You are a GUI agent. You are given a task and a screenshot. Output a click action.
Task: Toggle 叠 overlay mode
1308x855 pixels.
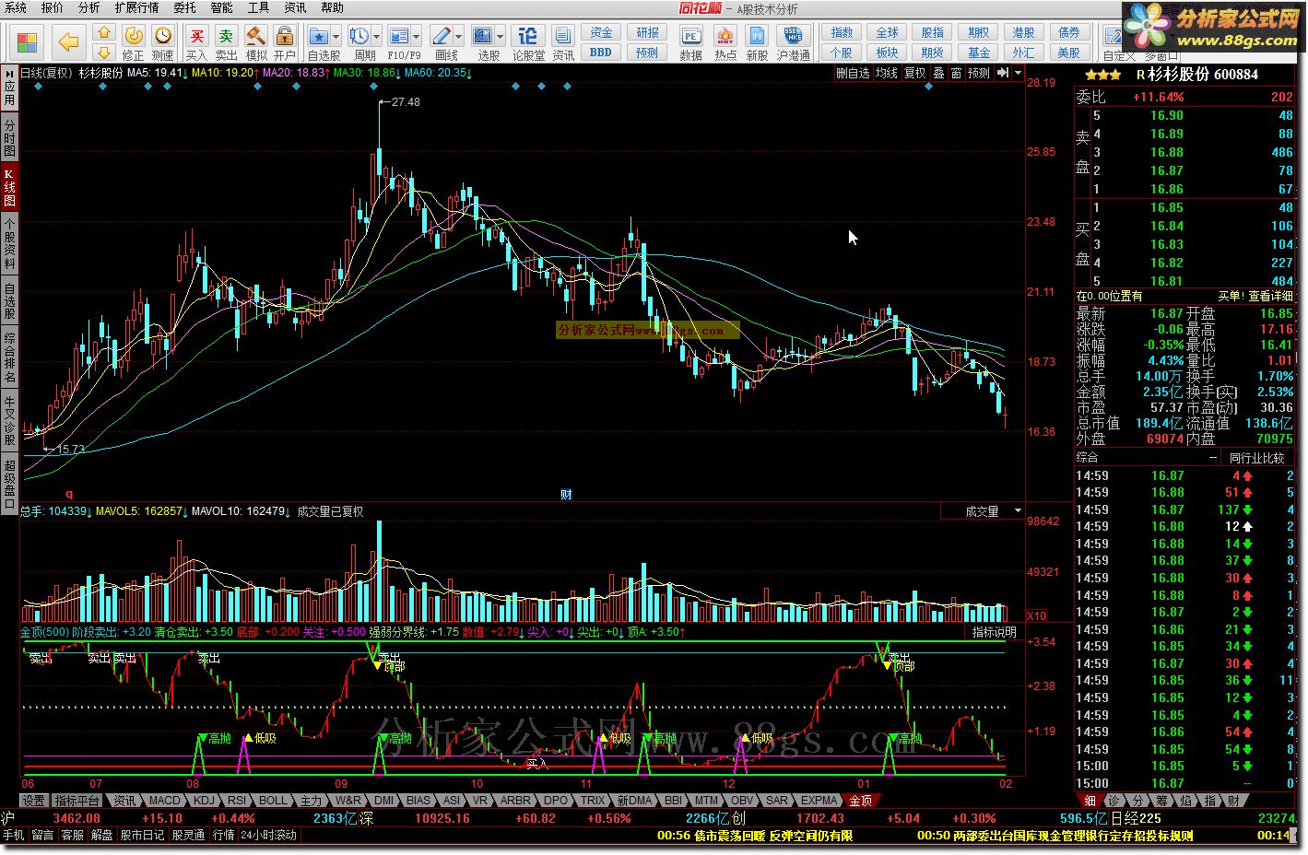point(938,73)
